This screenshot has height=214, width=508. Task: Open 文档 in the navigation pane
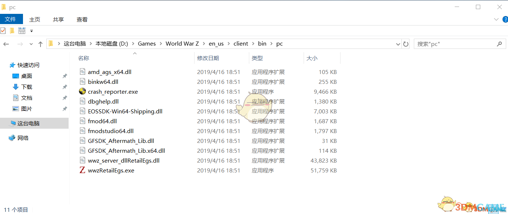pos(27,98)
